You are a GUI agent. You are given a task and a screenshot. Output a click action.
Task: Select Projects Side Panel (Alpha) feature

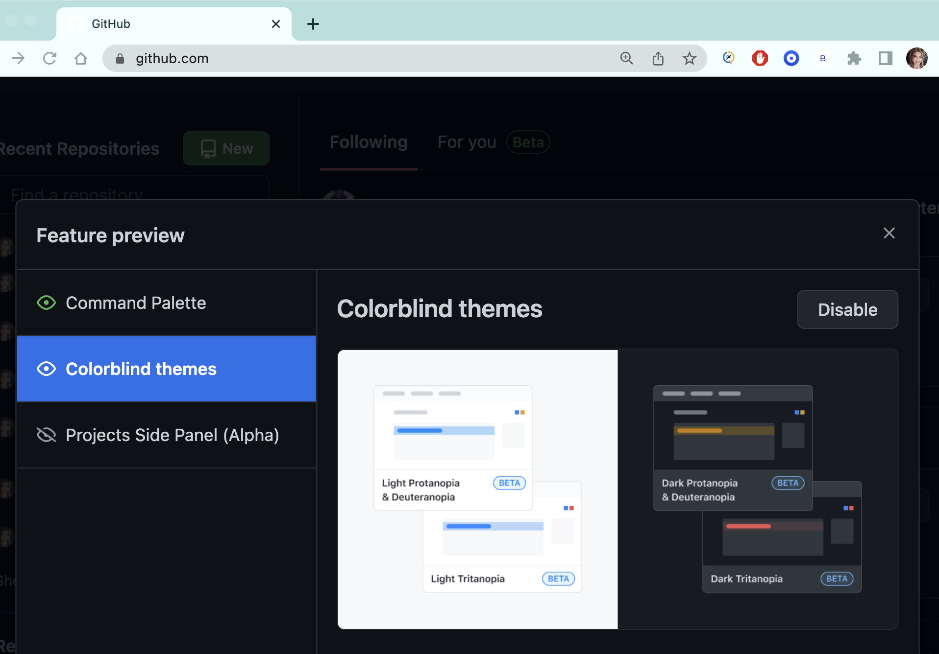coord(167,435)
